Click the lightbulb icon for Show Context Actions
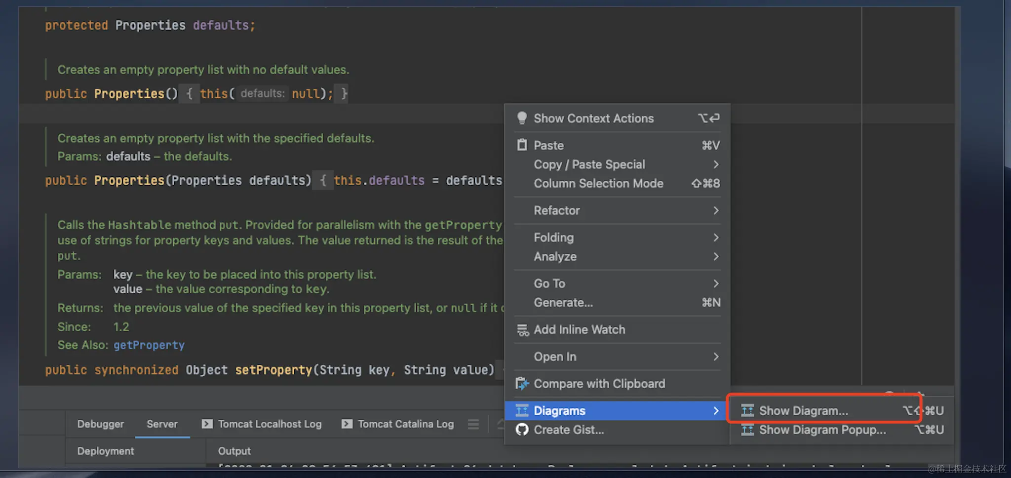1011x478 pixels. [522, 118]
